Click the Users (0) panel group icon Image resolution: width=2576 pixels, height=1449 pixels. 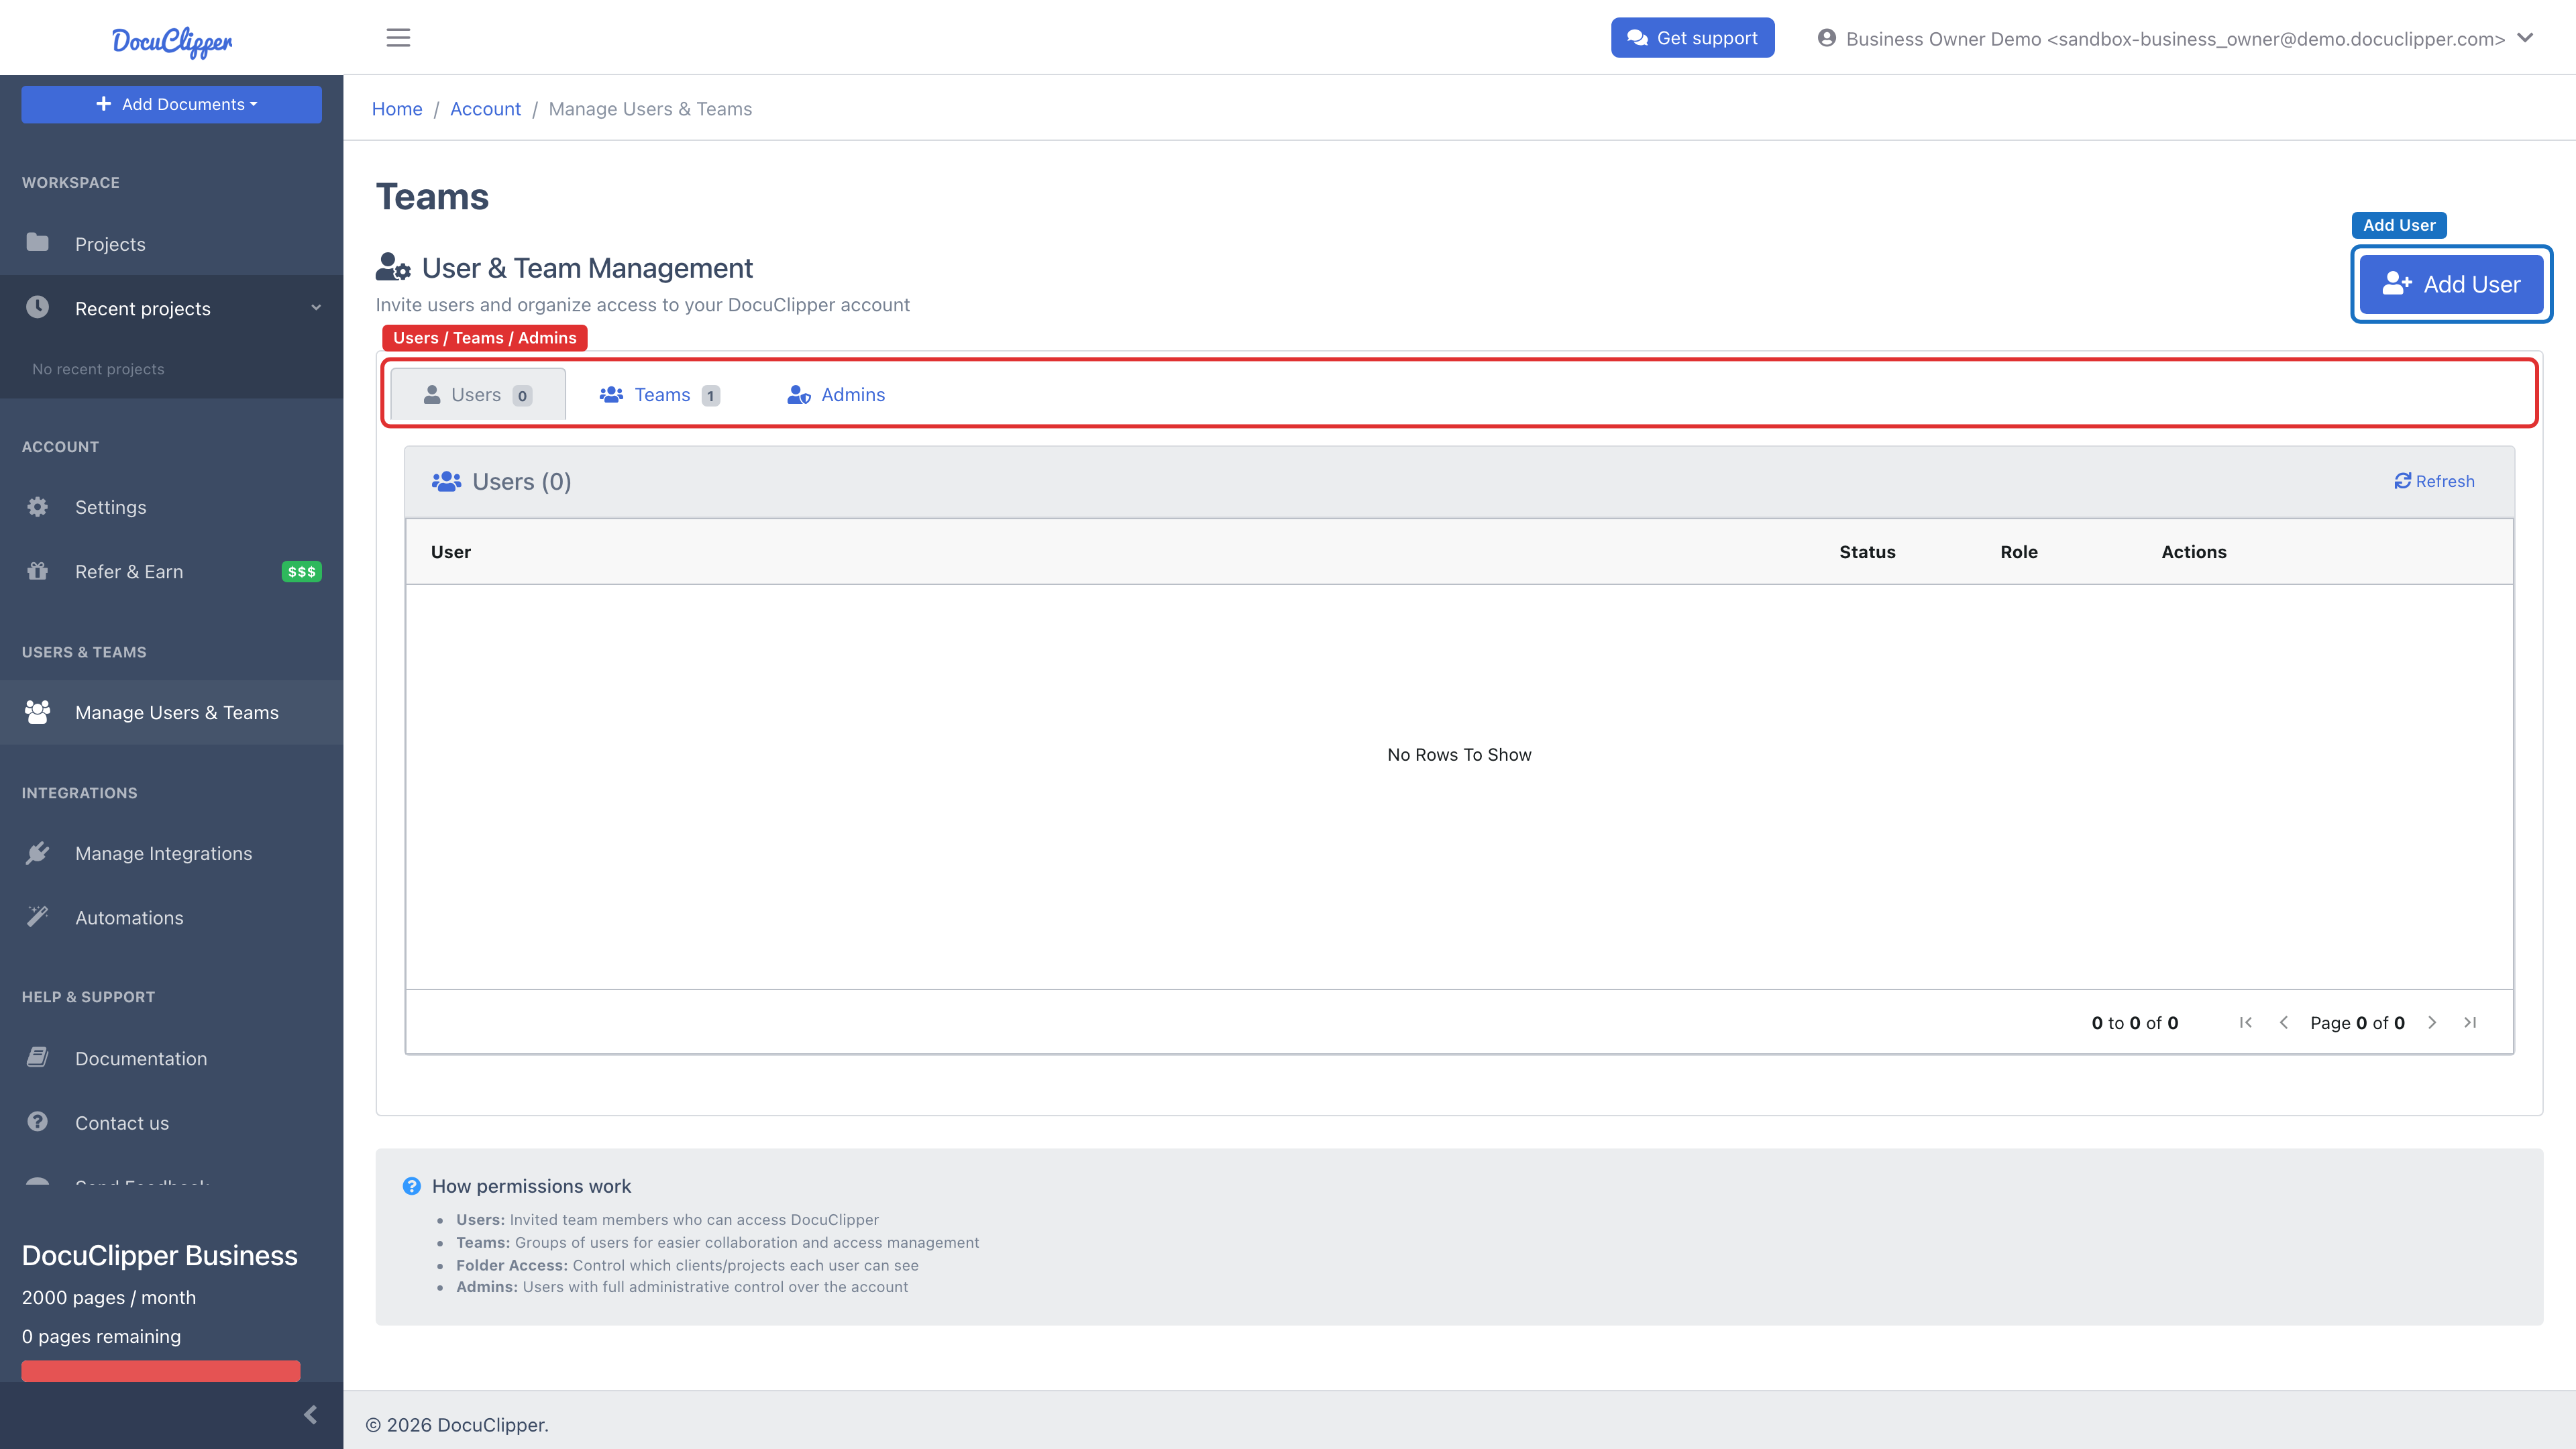point(446,481)
